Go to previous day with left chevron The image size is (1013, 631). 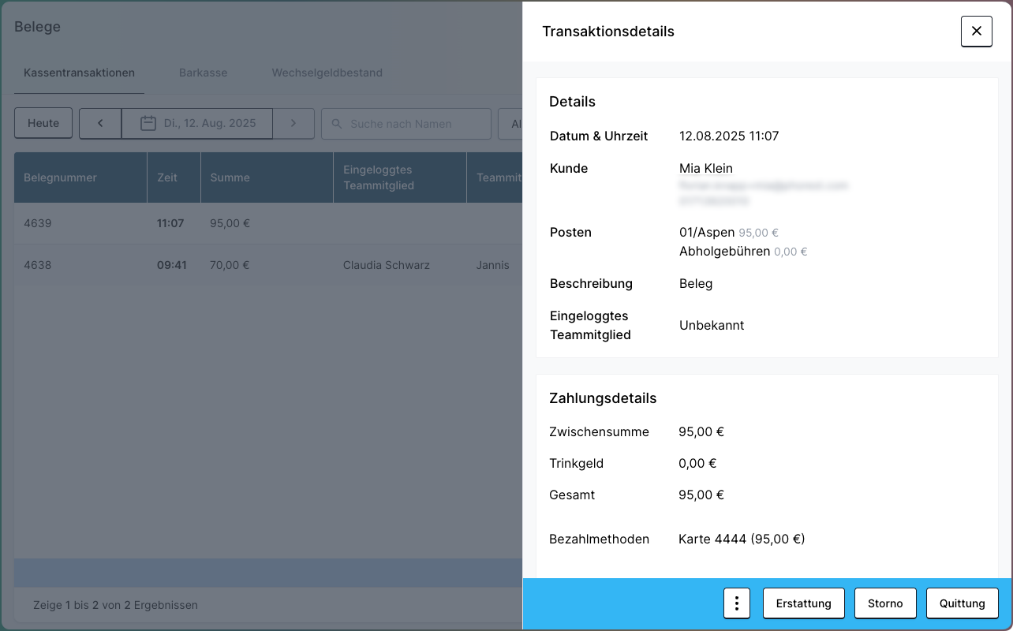[x=100, y=124]
